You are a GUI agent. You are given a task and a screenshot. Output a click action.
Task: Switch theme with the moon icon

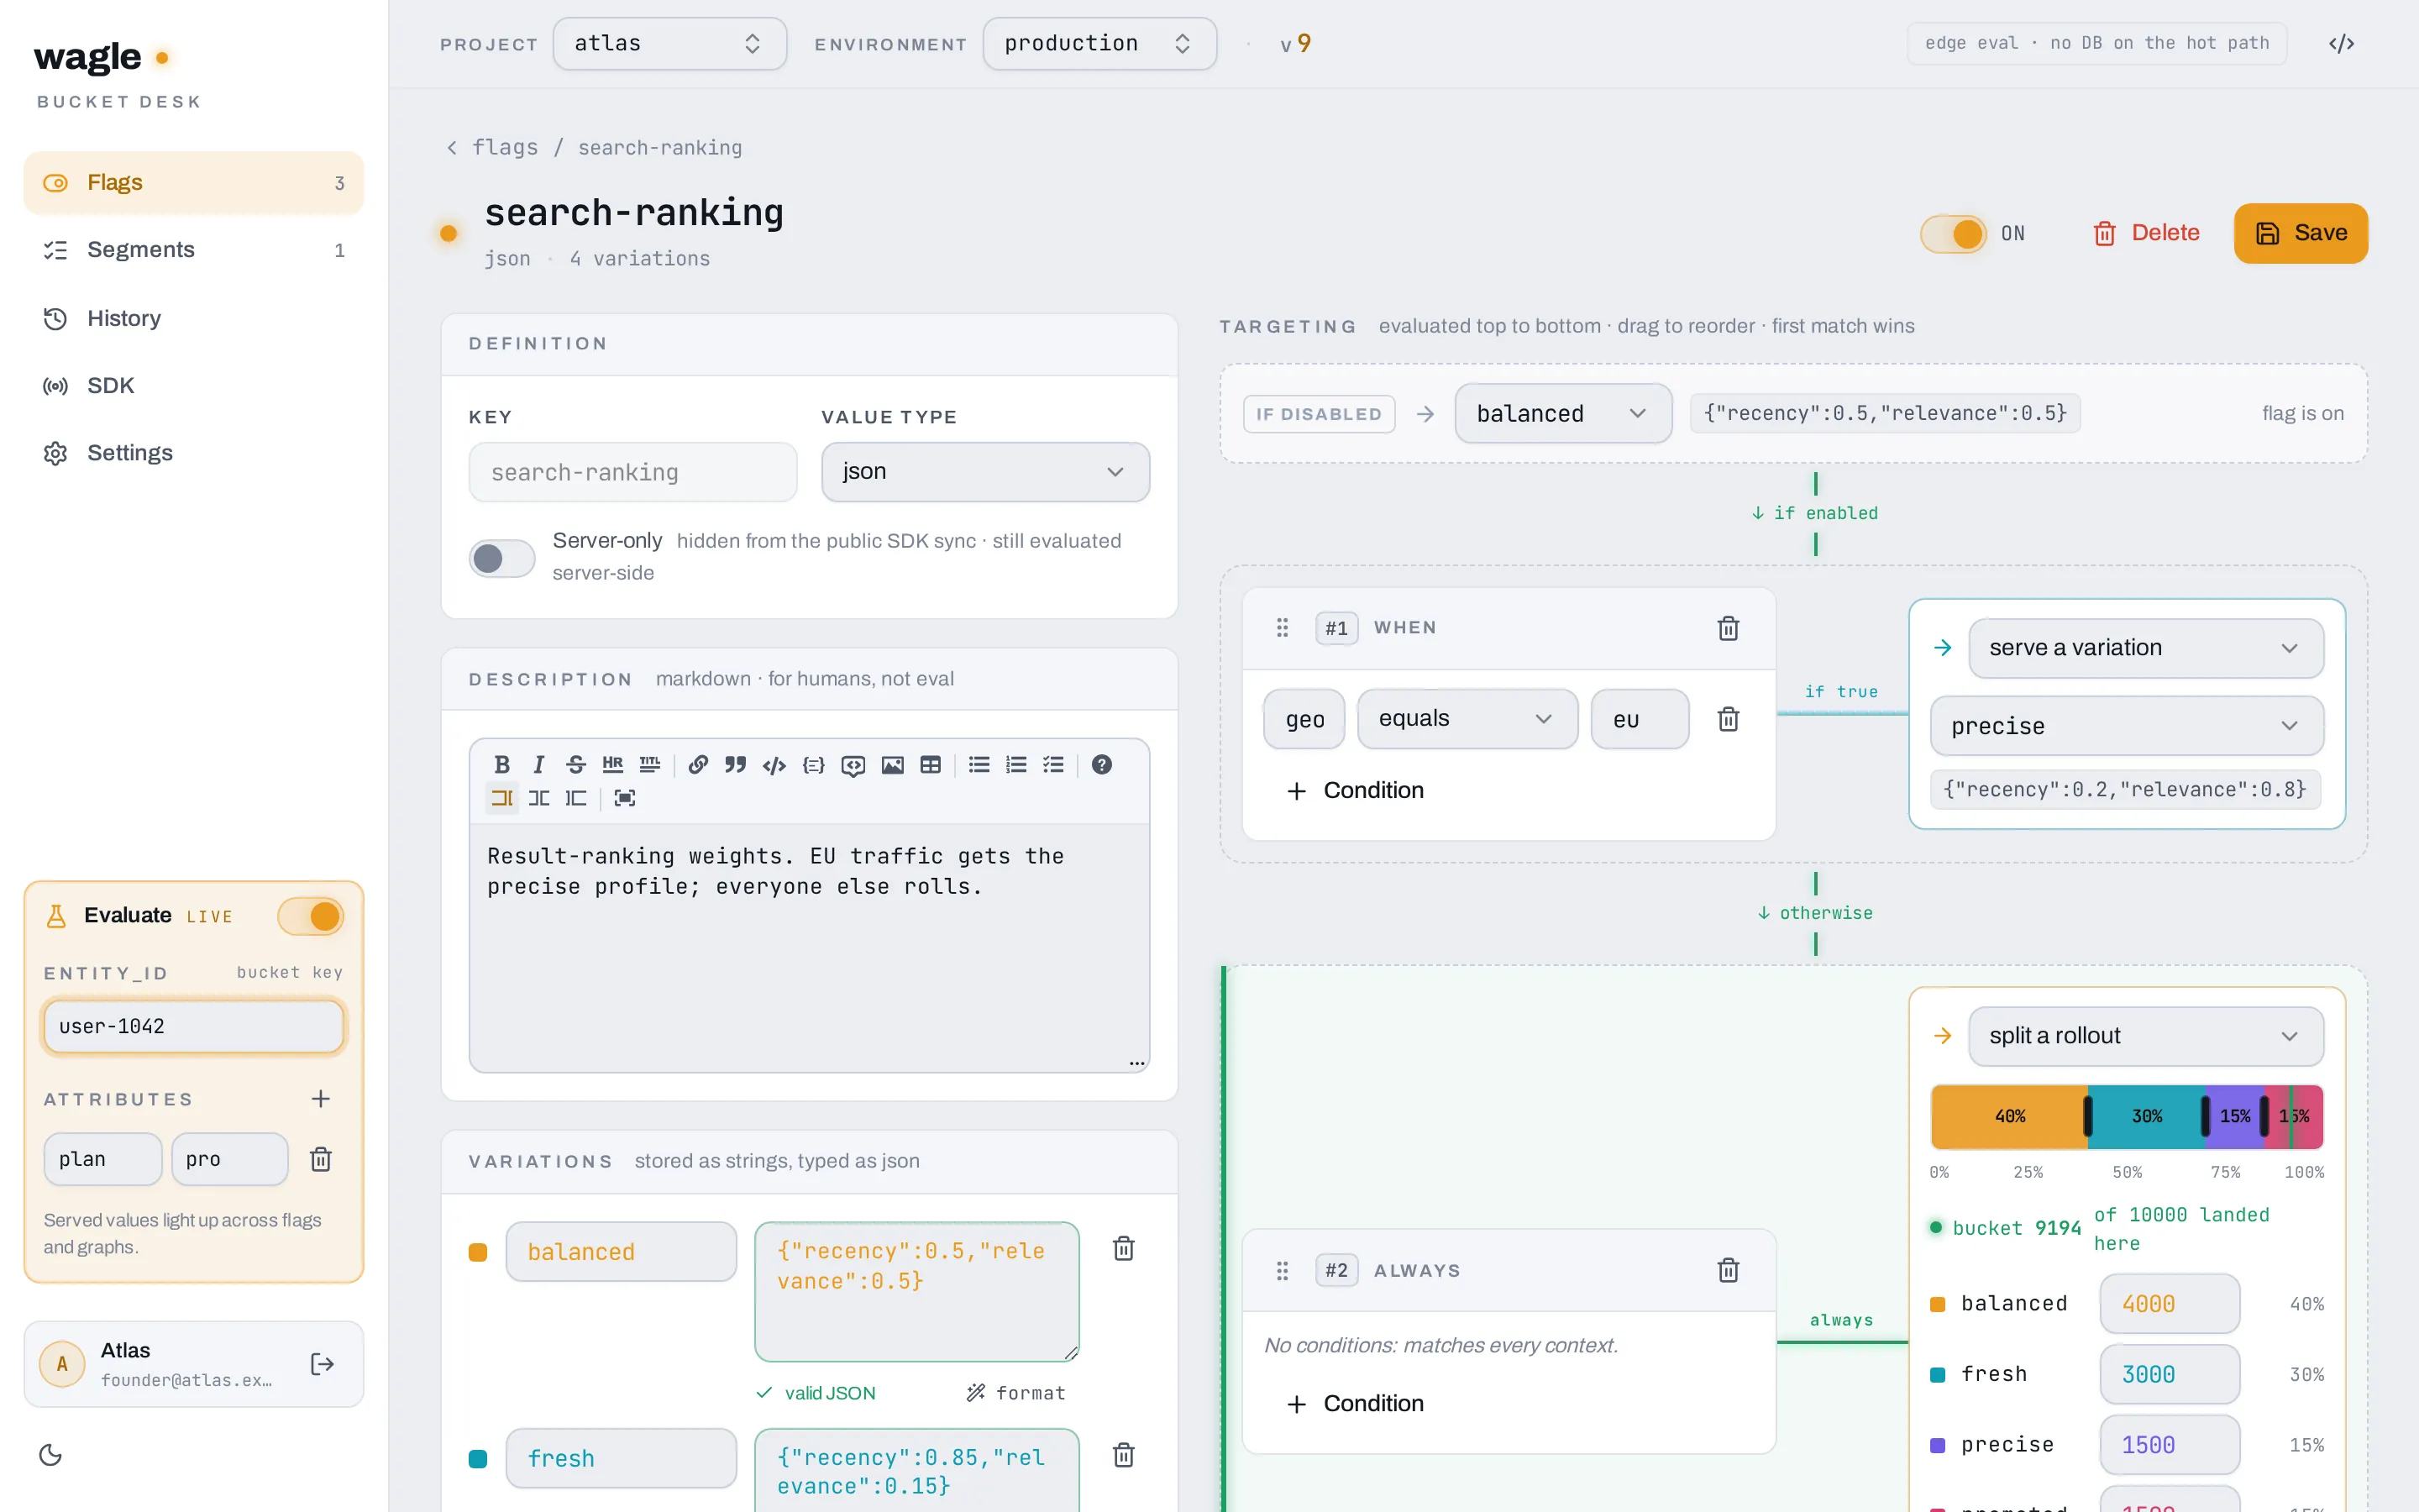coord(51,1455)
